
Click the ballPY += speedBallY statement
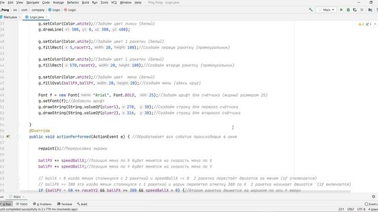pos(62,166)
